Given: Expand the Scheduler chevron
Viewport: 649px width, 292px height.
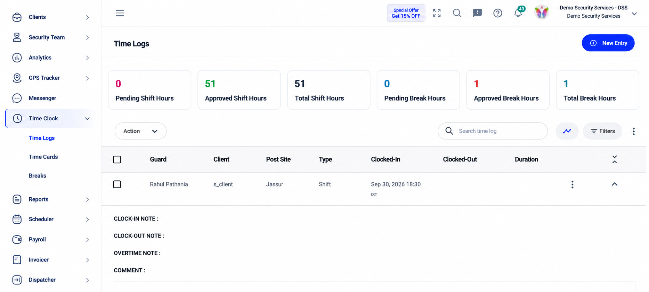Looking at the screenshot, I should [x=87, y=220].
